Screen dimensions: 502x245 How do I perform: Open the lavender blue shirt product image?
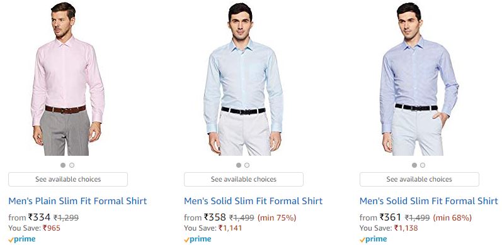(419, 79)
